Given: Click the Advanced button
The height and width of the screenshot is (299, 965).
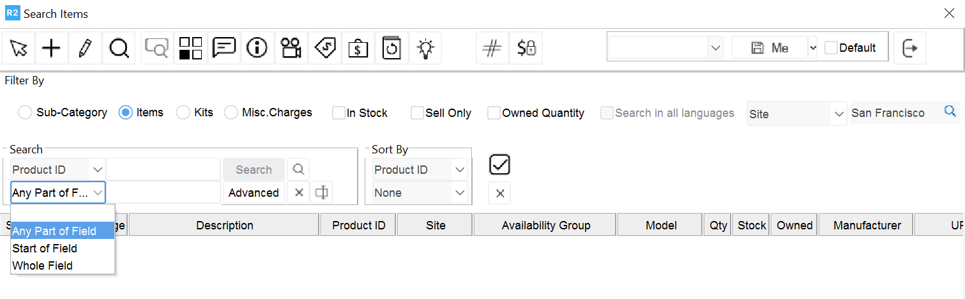Looking at the screenshot, I should pyautogui.click(x=254, y=193).
